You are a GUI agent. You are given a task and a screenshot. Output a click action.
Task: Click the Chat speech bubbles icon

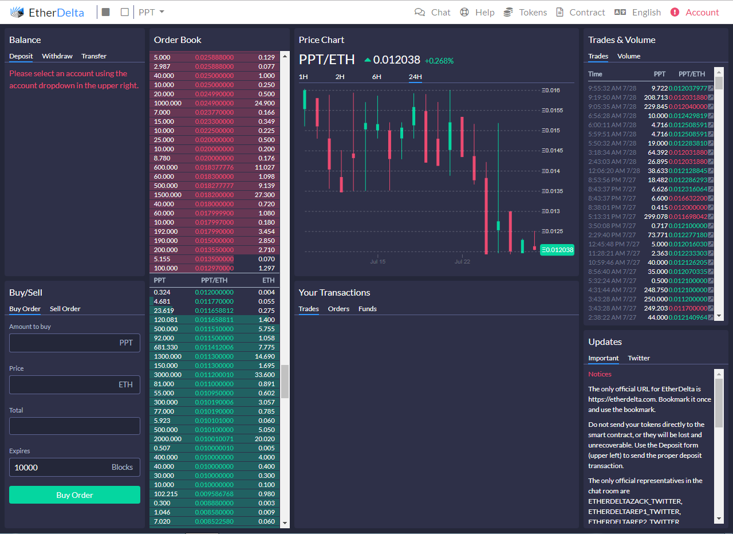pos(420,12)
